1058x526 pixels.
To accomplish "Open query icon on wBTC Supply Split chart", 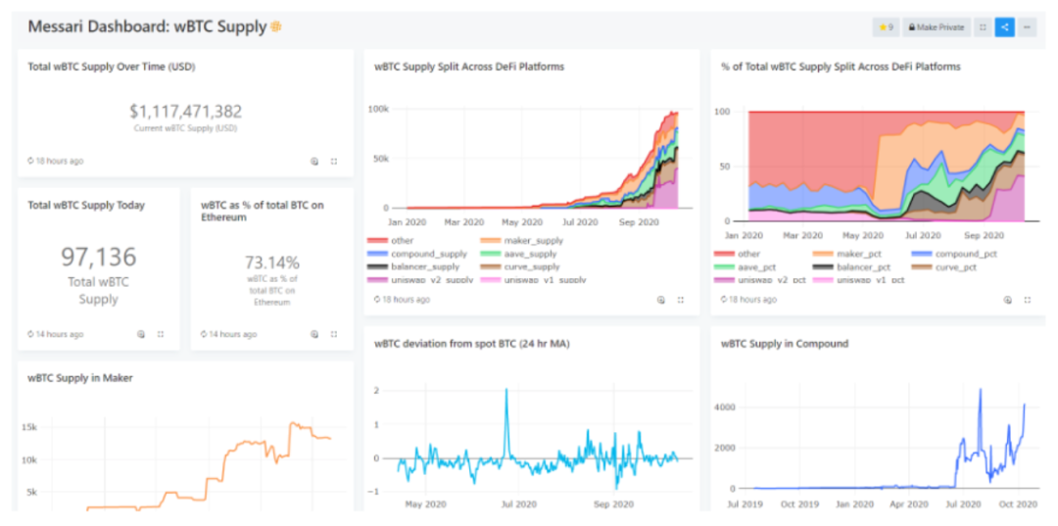I will [x=661, y=300].
